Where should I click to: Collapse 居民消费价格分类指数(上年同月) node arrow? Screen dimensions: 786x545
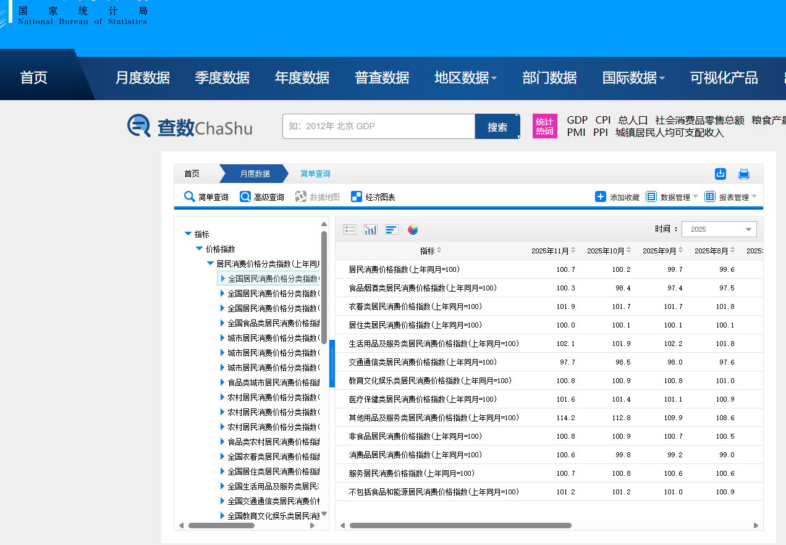point(210,264)
